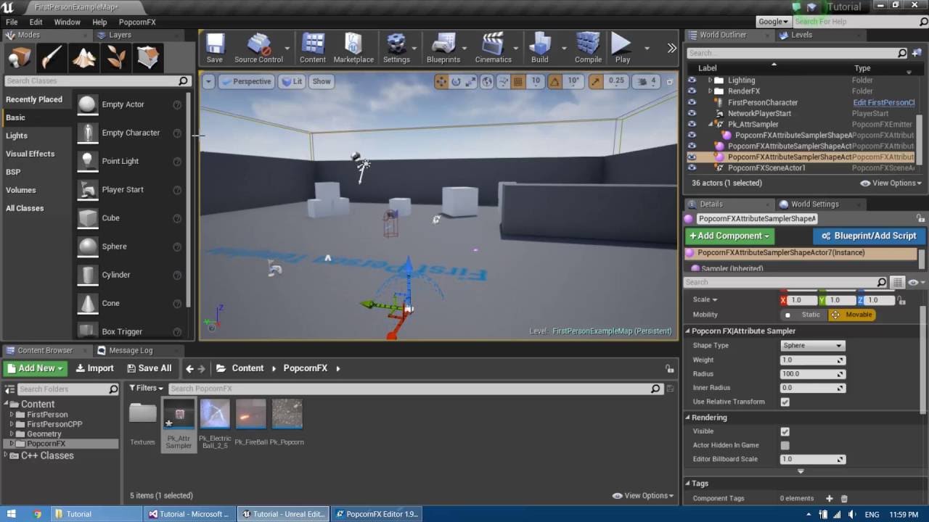
Task: Select the Foliage mode icon
Action: pos(115,58)
